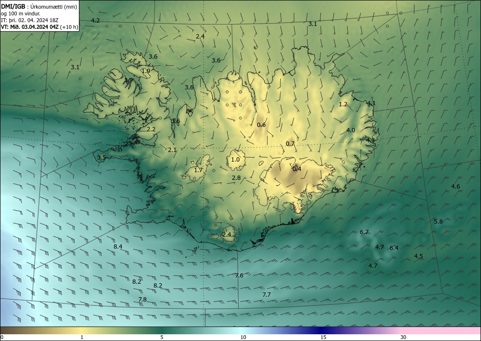Image resolution: width=481 pixels, height=341 pixels.
Task: Click the initial time "IT: þri. 02. 04. 2024 18Z"
Action: click(x=30, y=20)
